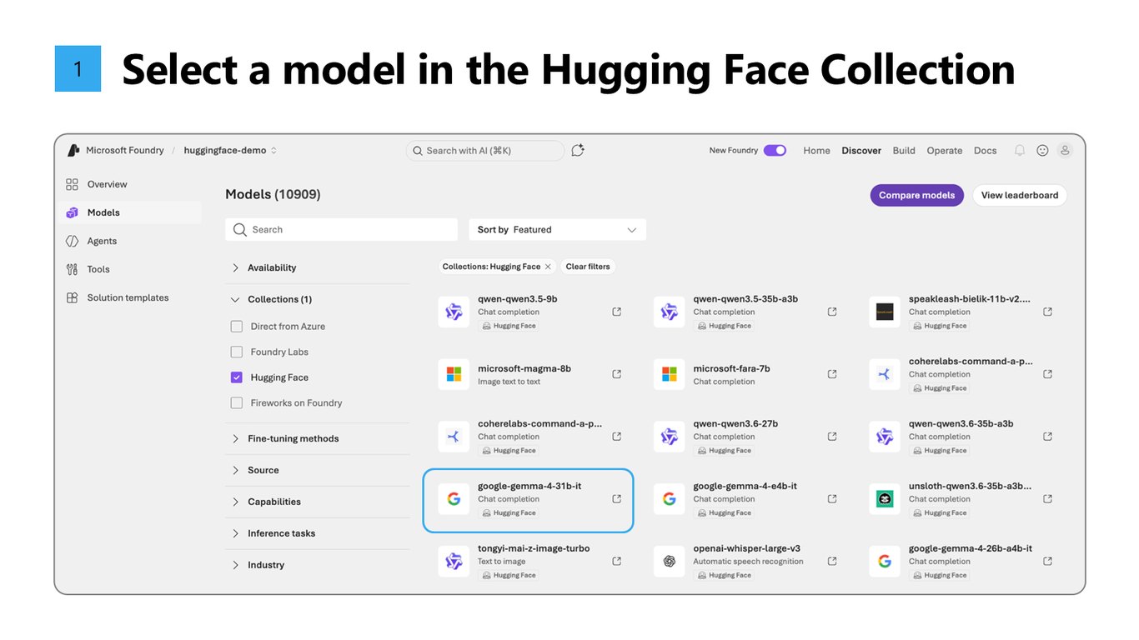Click the Unsloth logo of unsloth-qwen3.6-35b-a3b
This screenshot has height=640, width=1139.
[885, 499]
